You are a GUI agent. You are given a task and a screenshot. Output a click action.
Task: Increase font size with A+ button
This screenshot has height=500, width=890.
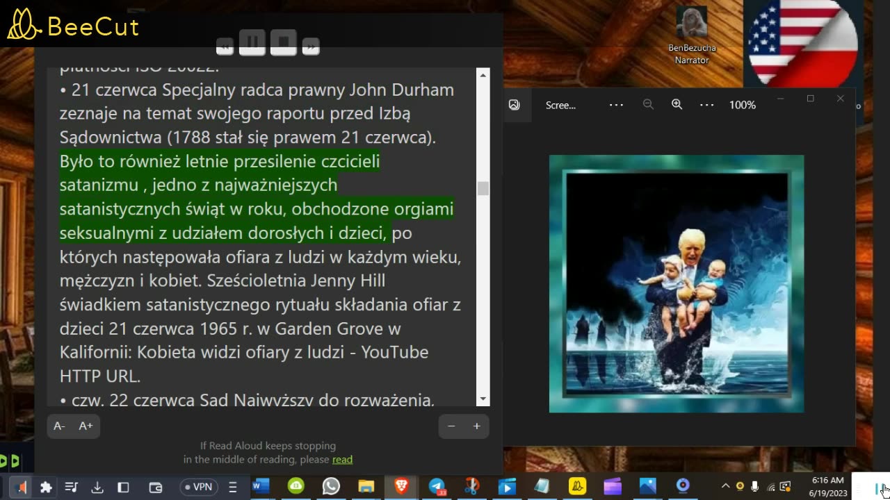tap(86, 426)
